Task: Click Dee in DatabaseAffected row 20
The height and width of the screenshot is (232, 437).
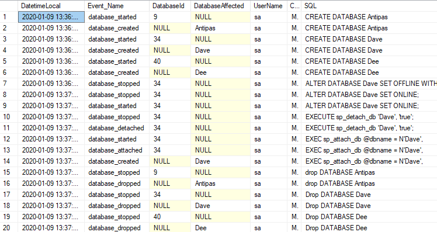Action: (220, 228)
